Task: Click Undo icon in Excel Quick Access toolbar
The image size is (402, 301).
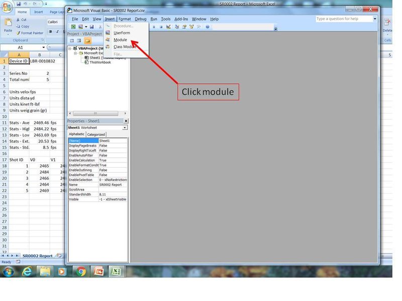Action: [26, 4]
